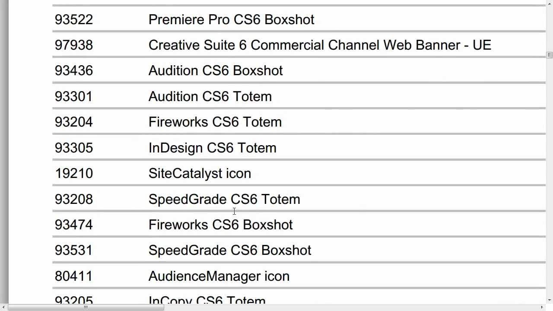
Task: Select the Premiere Pro CS6 Boxshot entry
Action: (x=231, y=19)
